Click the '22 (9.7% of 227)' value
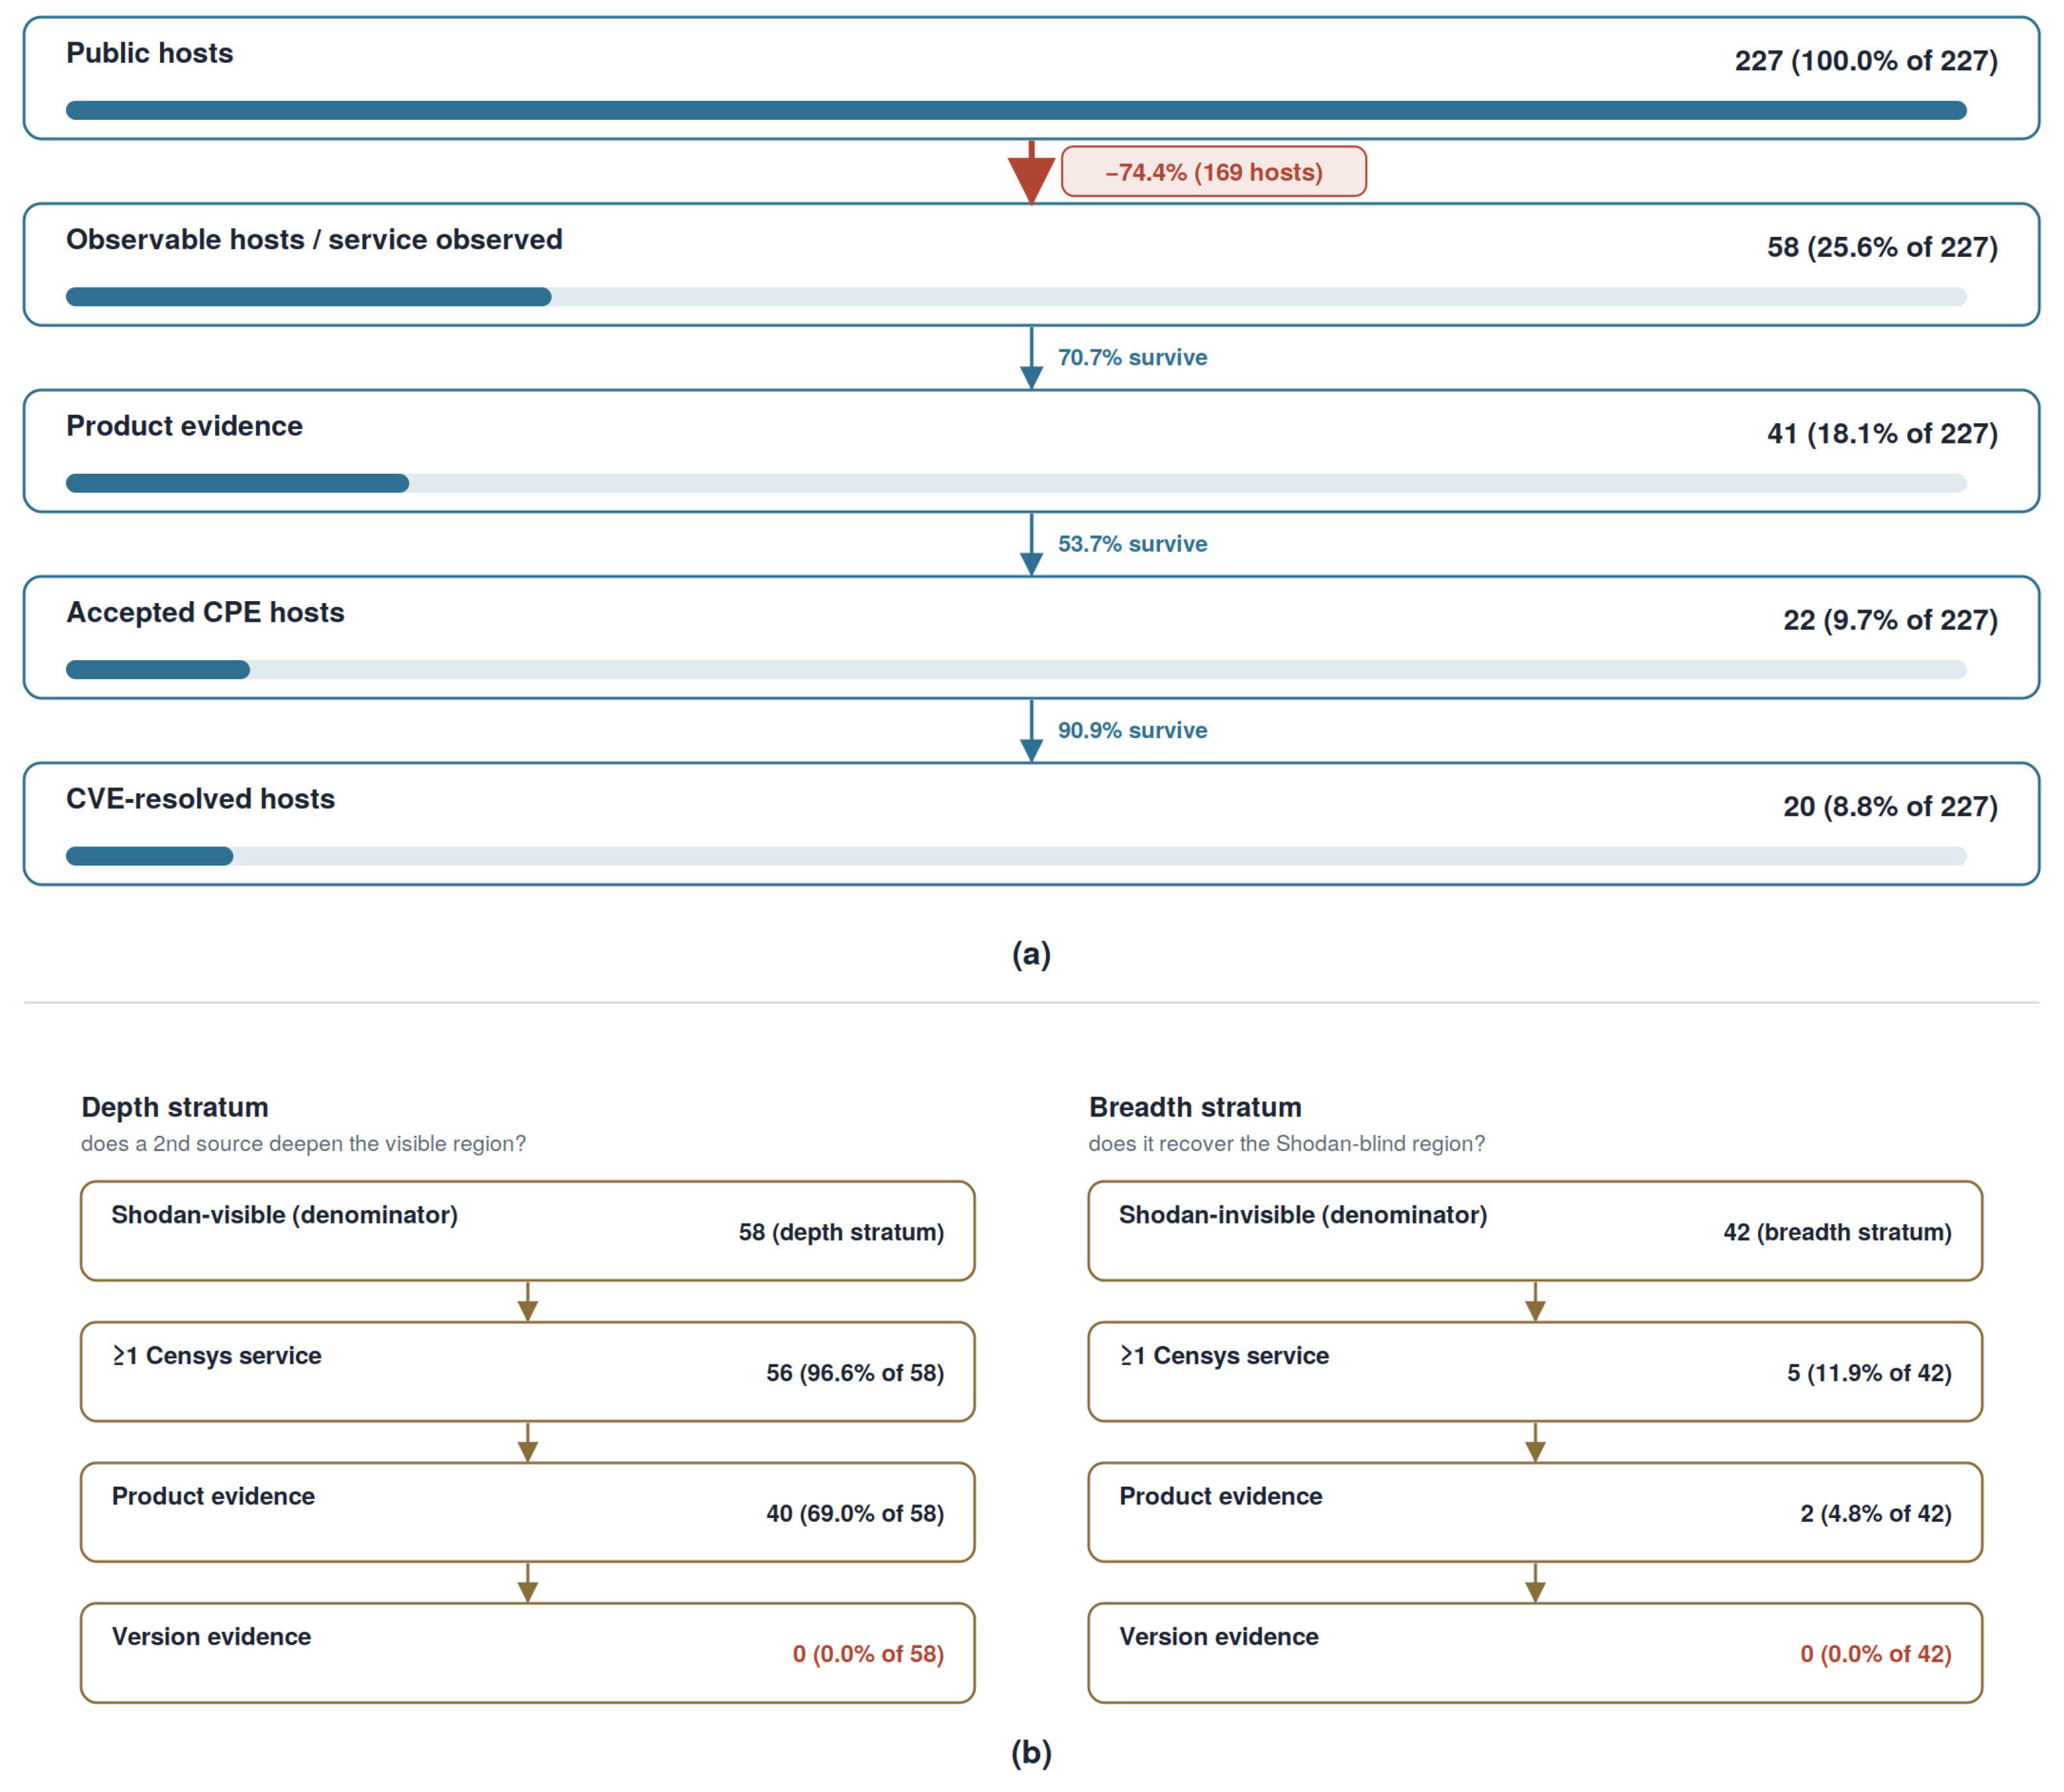 coord(1890,620)
